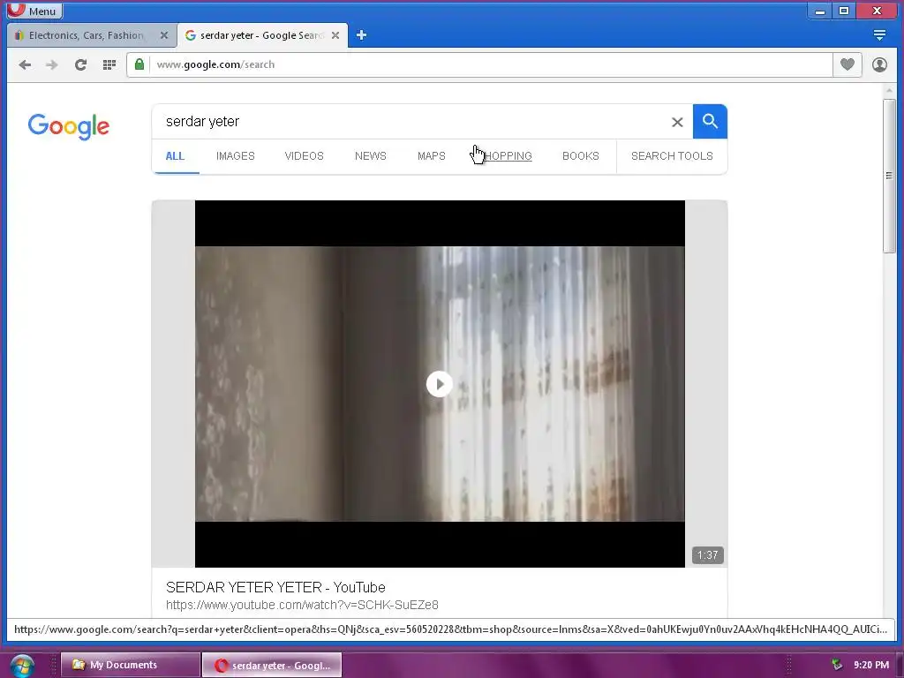The image size is (904, 678).
Task: Switch to SHOPPING results
Action: click(x=503, y=156)
